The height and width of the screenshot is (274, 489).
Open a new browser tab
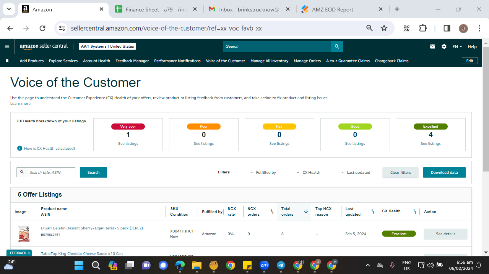pos(397,9)
